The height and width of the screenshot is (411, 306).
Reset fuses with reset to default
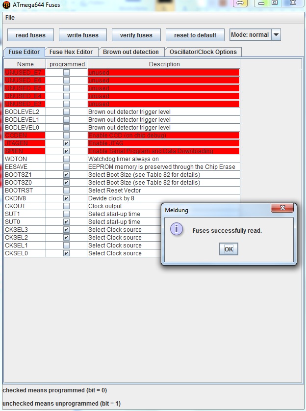click(x=195, y=35)
